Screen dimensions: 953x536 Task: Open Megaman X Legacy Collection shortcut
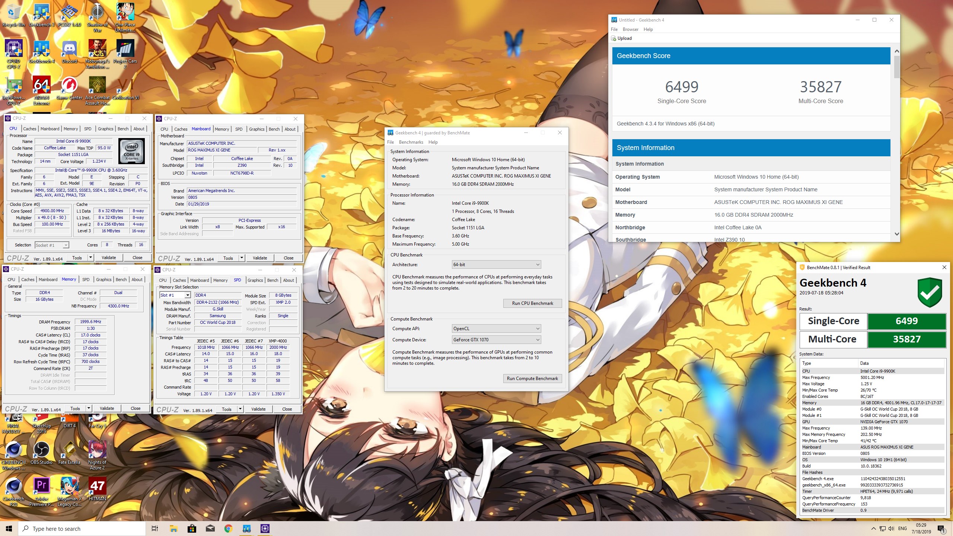tap(69, 492)
